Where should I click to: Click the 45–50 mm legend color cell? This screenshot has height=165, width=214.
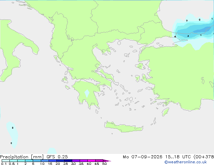[99, 161]
